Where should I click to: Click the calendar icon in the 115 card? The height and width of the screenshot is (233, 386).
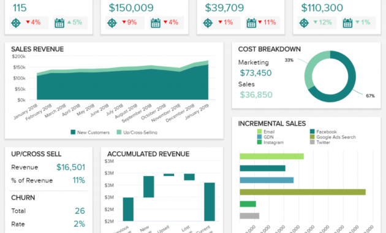59,23
